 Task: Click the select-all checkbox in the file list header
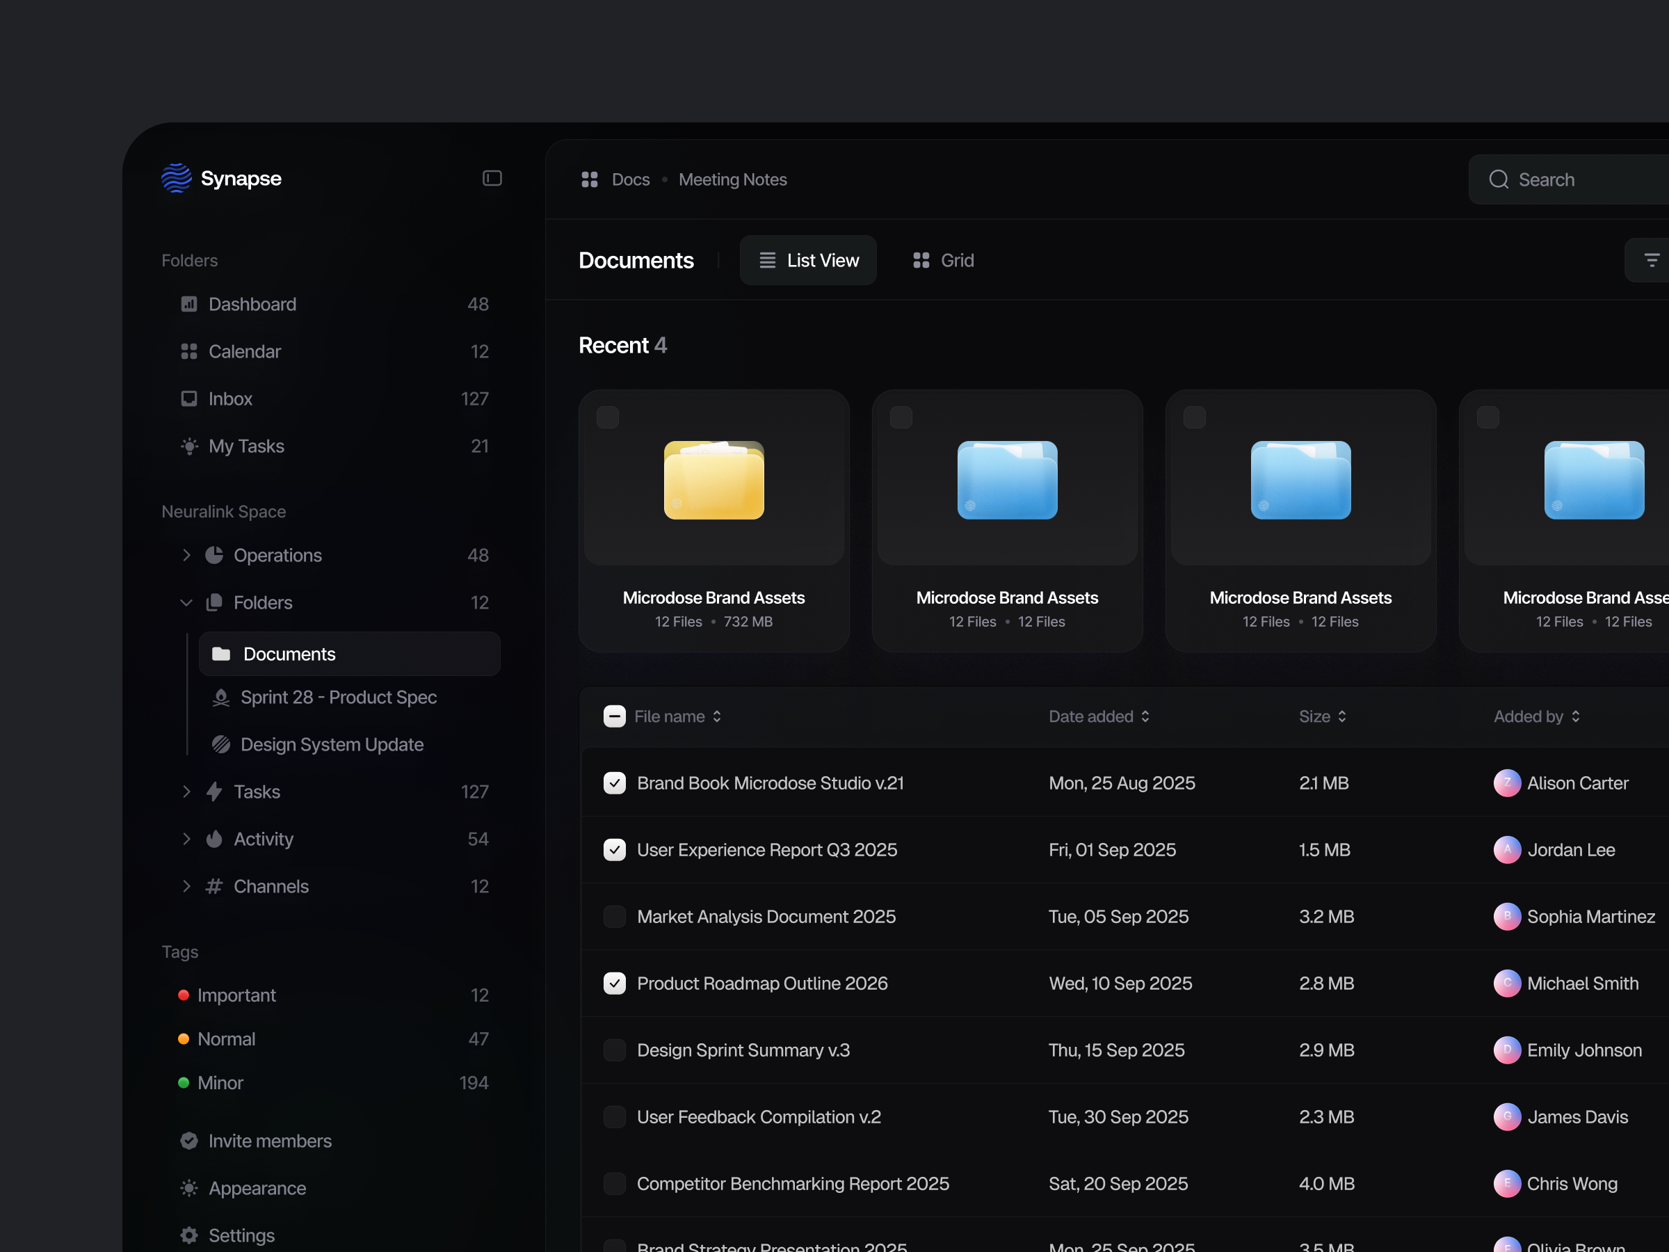click(614, 716)
